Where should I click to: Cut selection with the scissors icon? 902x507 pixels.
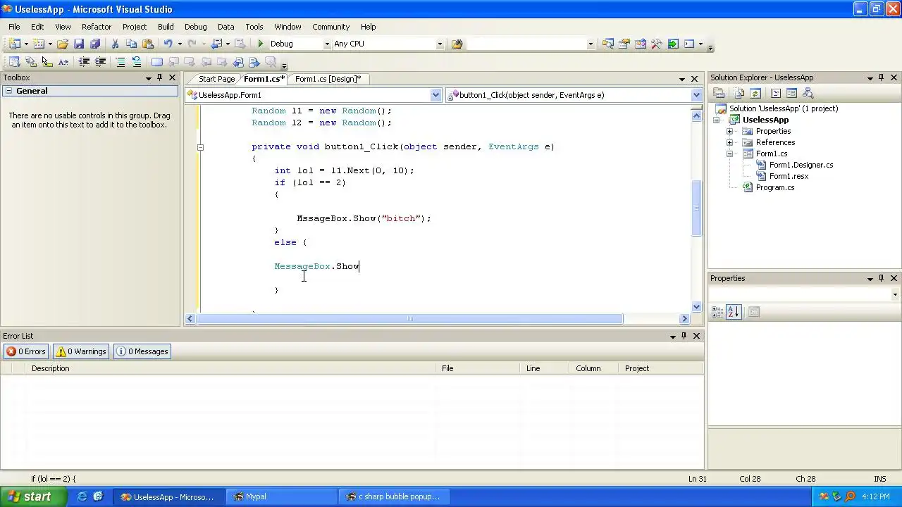[115, 44]
